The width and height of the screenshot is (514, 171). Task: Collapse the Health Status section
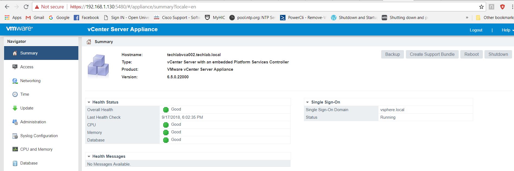click(89, 102)
